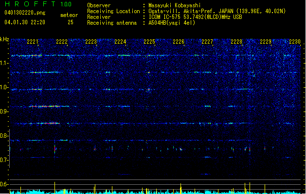Click time marker 2221
The height and width of the screenshot is (194, 306).
coord(33,41)
